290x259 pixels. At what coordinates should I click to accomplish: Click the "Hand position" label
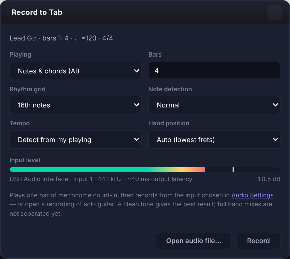(x=169, y=123)
